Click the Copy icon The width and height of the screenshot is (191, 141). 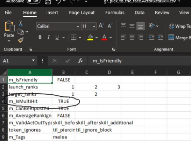(21, 32)
